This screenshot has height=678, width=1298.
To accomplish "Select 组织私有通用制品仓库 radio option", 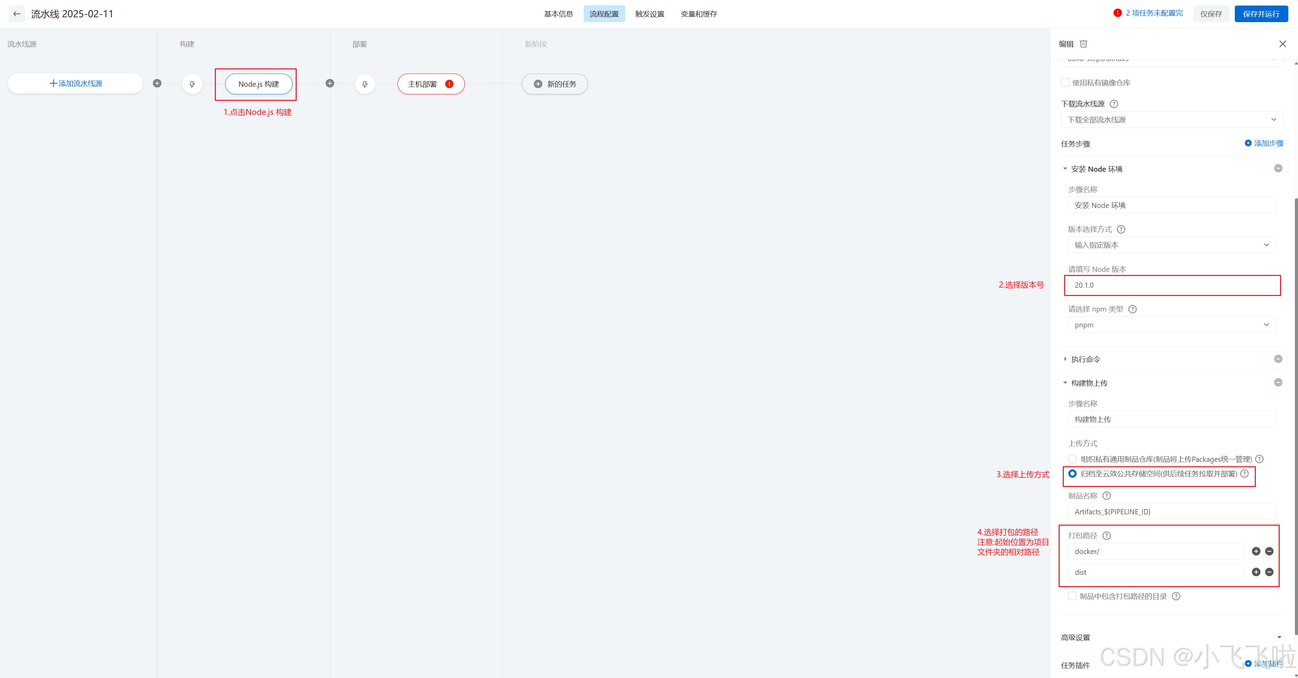I will click(1072, 459).
